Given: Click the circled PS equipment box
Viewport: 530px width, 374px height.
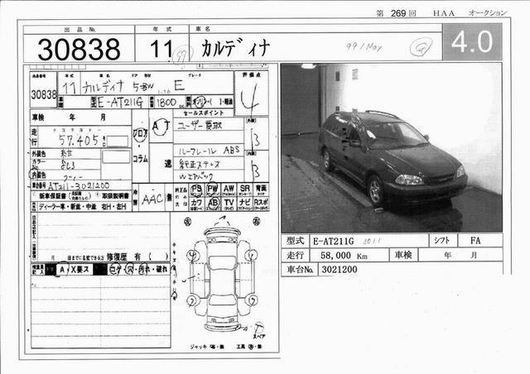Looking at the screenshot, I should (x=196, y=189).
